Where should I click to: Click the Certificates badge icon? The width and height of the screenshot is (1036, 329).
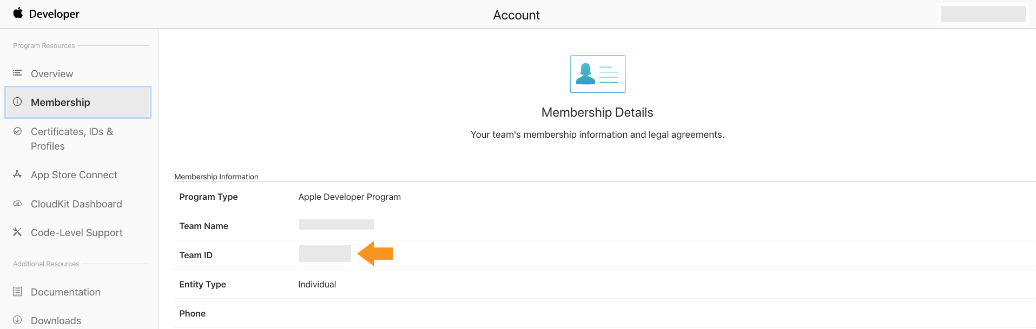17,131
